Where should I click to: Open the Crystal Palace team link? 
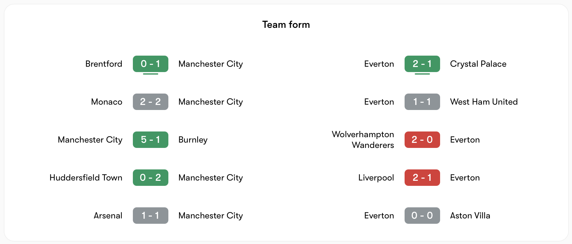pyautogui.click(x=478, y=64)
